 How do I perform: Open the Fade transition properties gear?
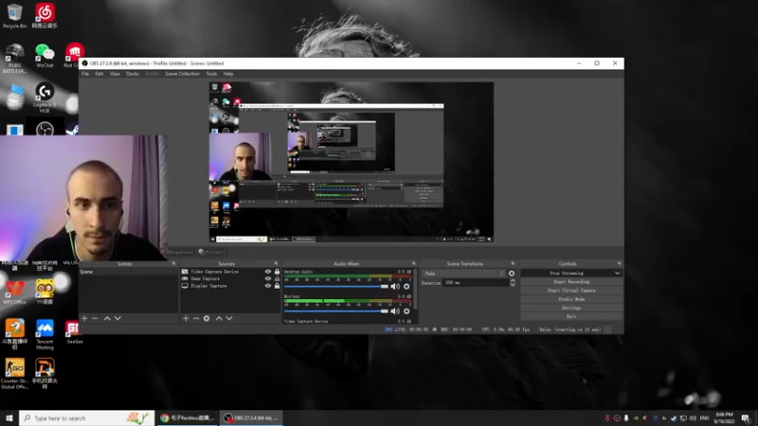[512, 274]
